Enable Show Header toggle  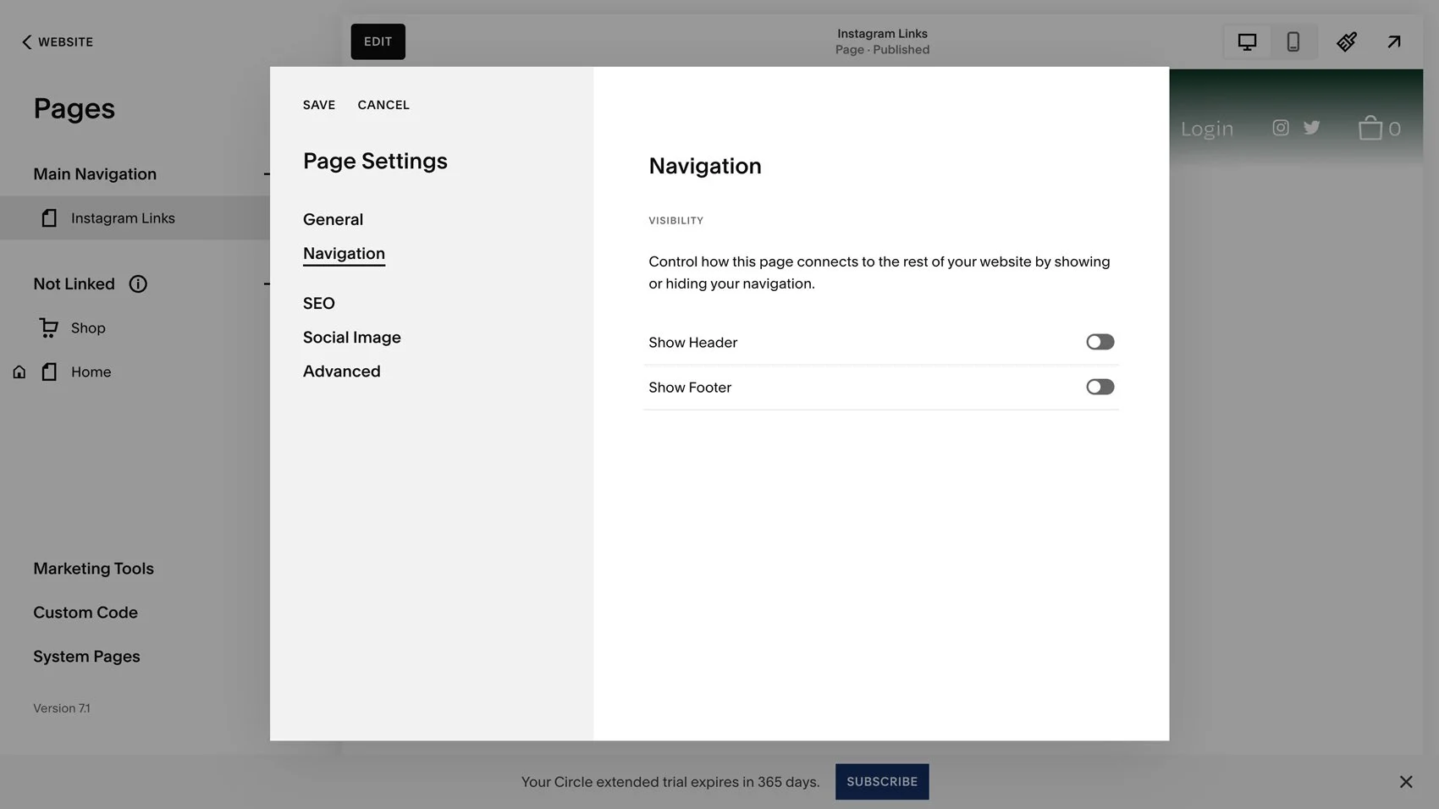[1100, 341]
